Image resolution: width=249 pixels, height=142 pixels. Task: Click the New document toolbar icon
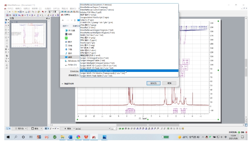coord(7,12)
